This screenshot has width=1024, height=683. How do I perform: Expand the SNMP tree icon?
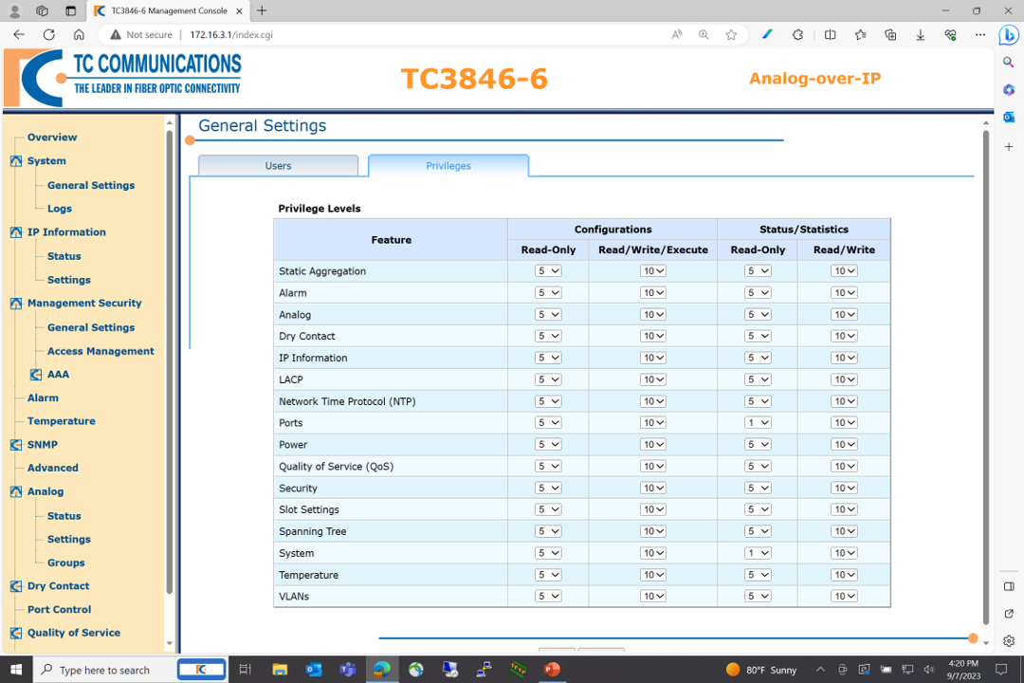[x=16, y=445]
